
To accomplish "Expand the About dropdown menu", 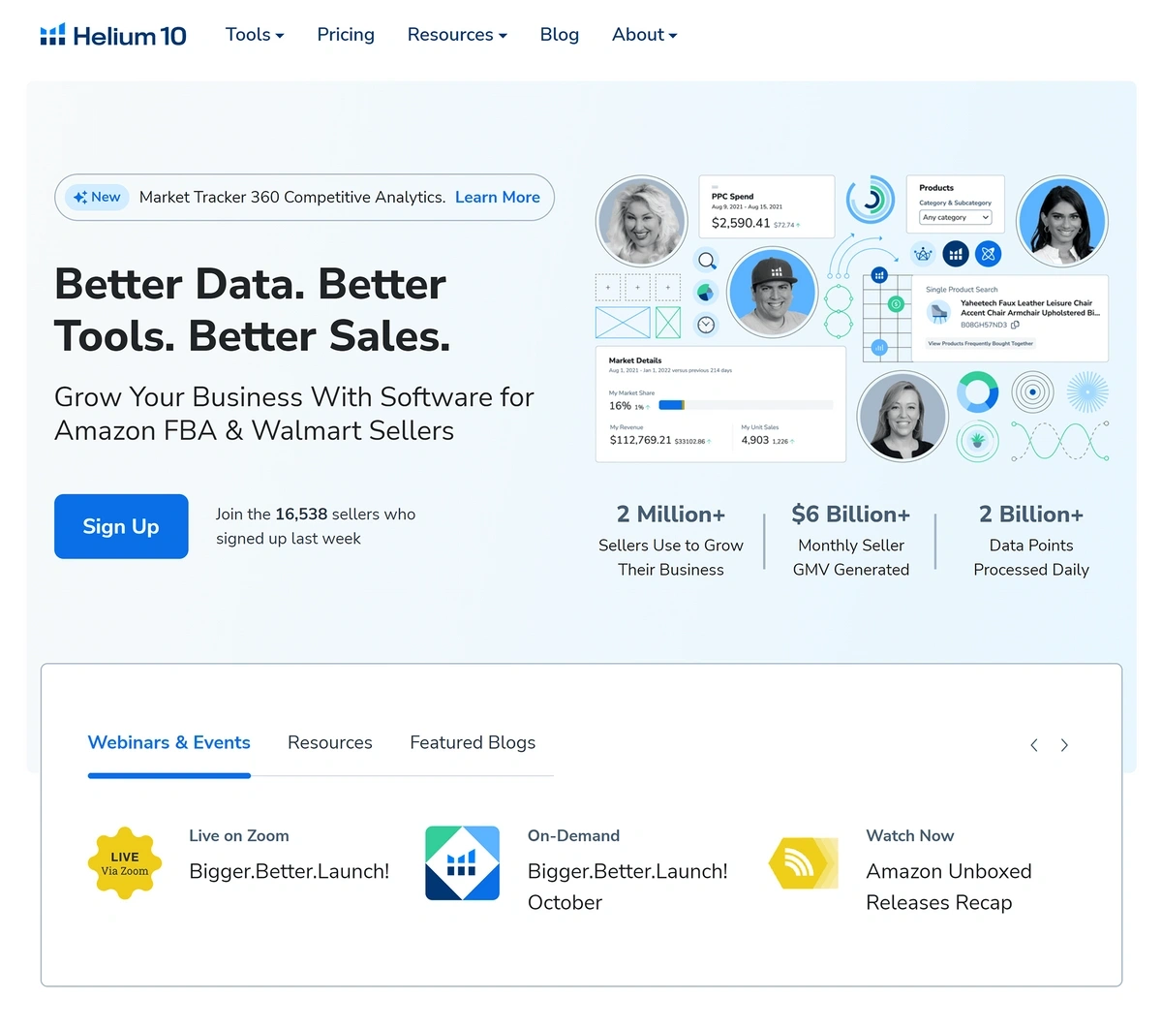I will [x=644, y=35].
